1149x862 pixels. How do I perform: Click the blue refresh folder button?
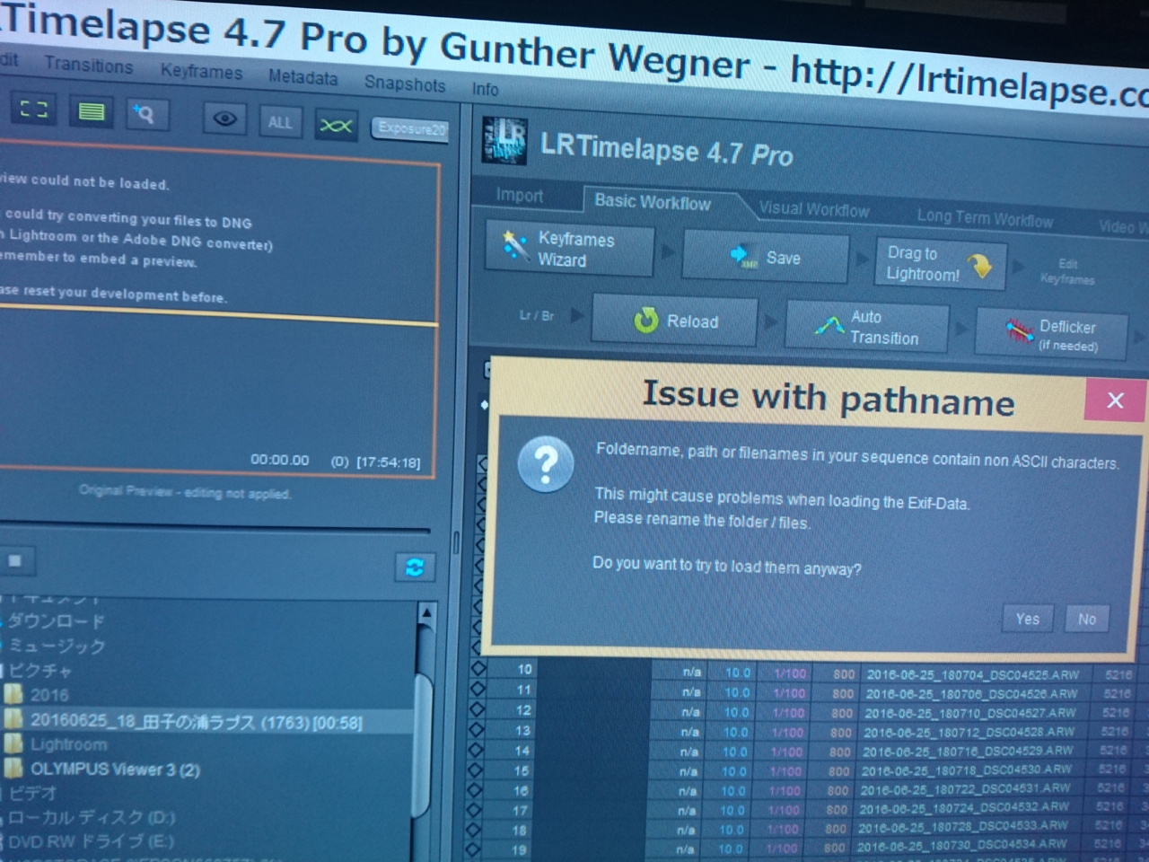pos(415,567)
